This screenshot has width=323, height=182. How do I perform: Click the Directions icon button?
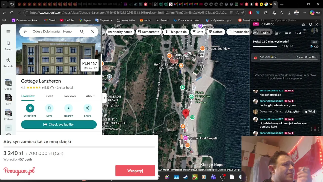pyautogui.click(x=30, y=108)
